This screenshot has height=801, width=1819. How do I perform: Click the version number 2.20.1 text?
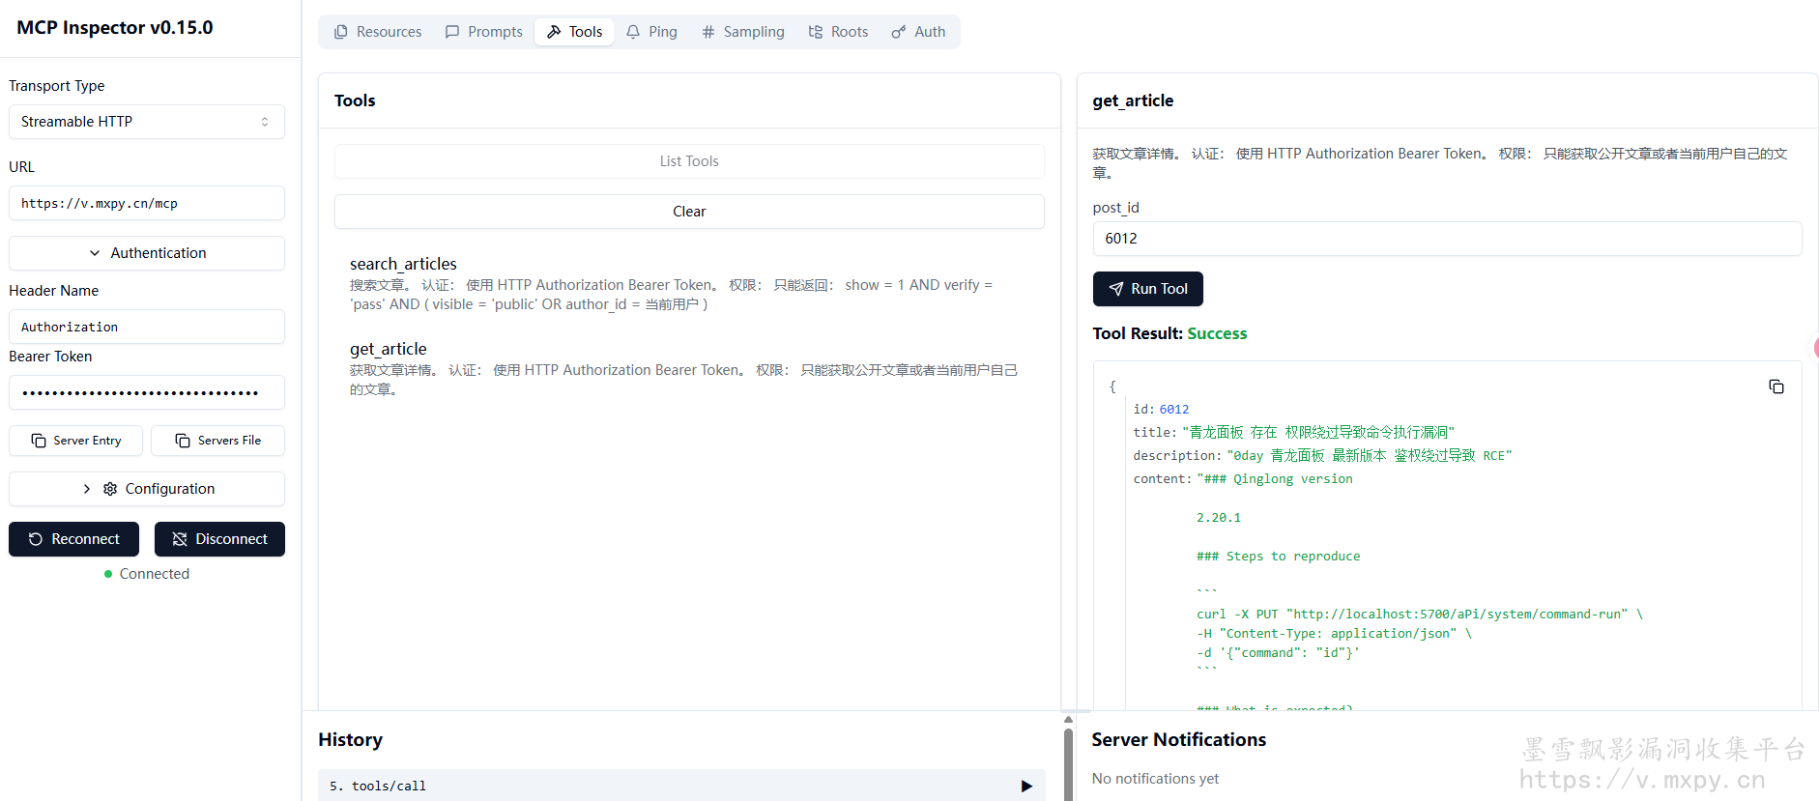point(1219,518)
